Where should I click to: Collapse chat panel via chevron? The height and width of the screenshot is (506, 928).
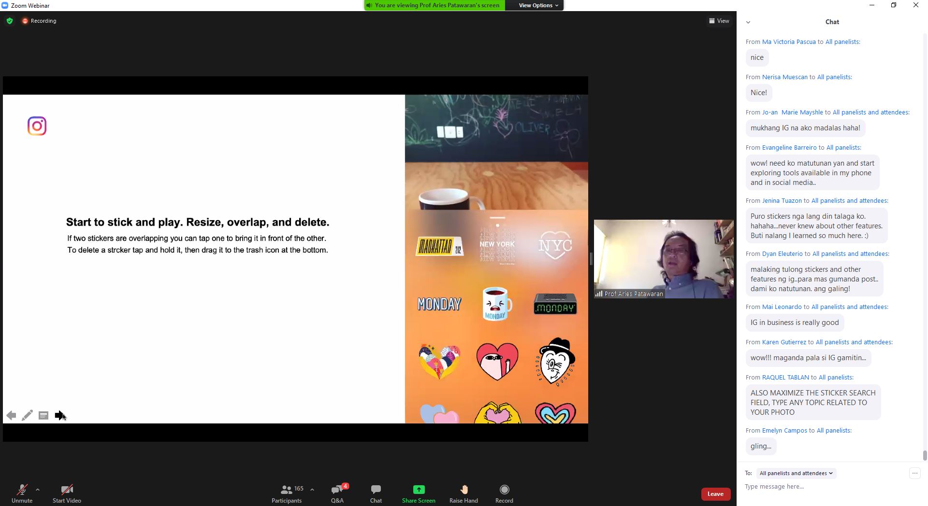[748, 22]
